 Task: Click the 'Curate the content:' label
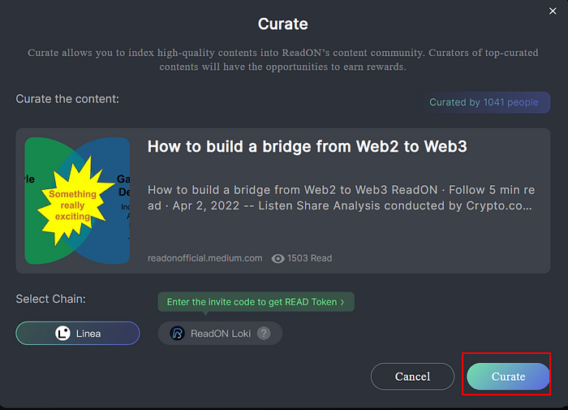[x=67, y=99]
